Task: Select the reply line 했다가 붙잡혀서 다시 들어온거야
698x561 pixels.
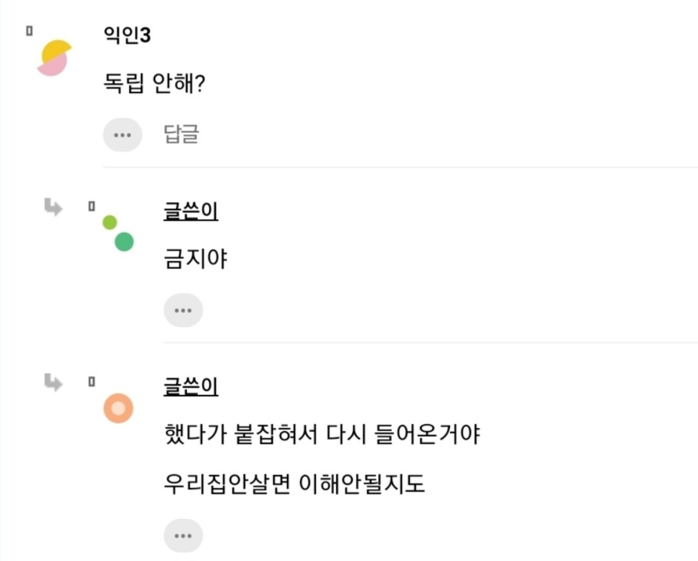Action: pos(322,434)
